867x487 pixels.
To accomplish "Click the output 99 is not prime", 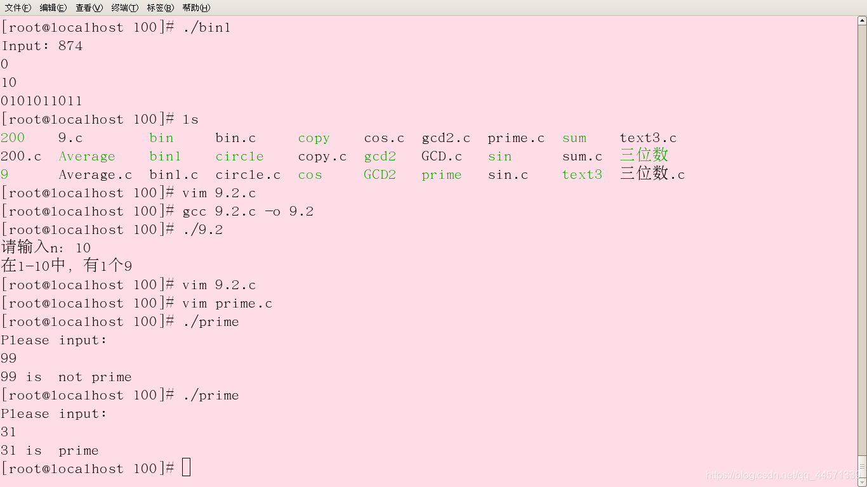I will click(x=66, y=377).
